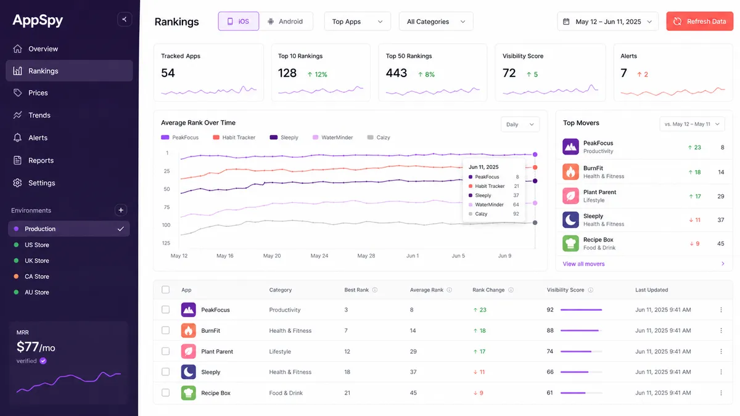Check the PeakFocus row checkbox
The width and height of the screenshot is (740, 416).
point(165,310)
